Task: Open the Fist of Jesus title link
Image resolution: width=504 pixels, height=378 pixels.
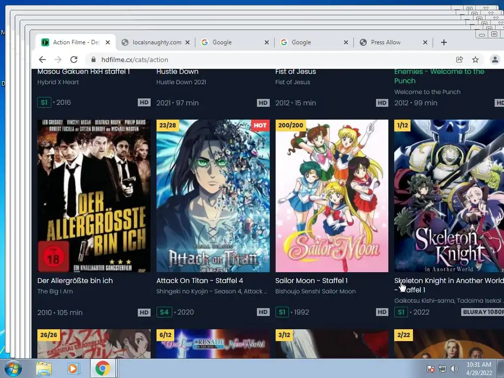Action: tap(296, 71)
